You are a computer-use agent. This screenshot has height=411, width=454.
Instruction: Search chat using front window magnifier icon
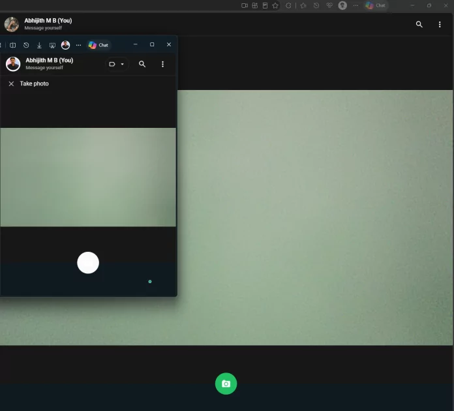pos(142,64)
